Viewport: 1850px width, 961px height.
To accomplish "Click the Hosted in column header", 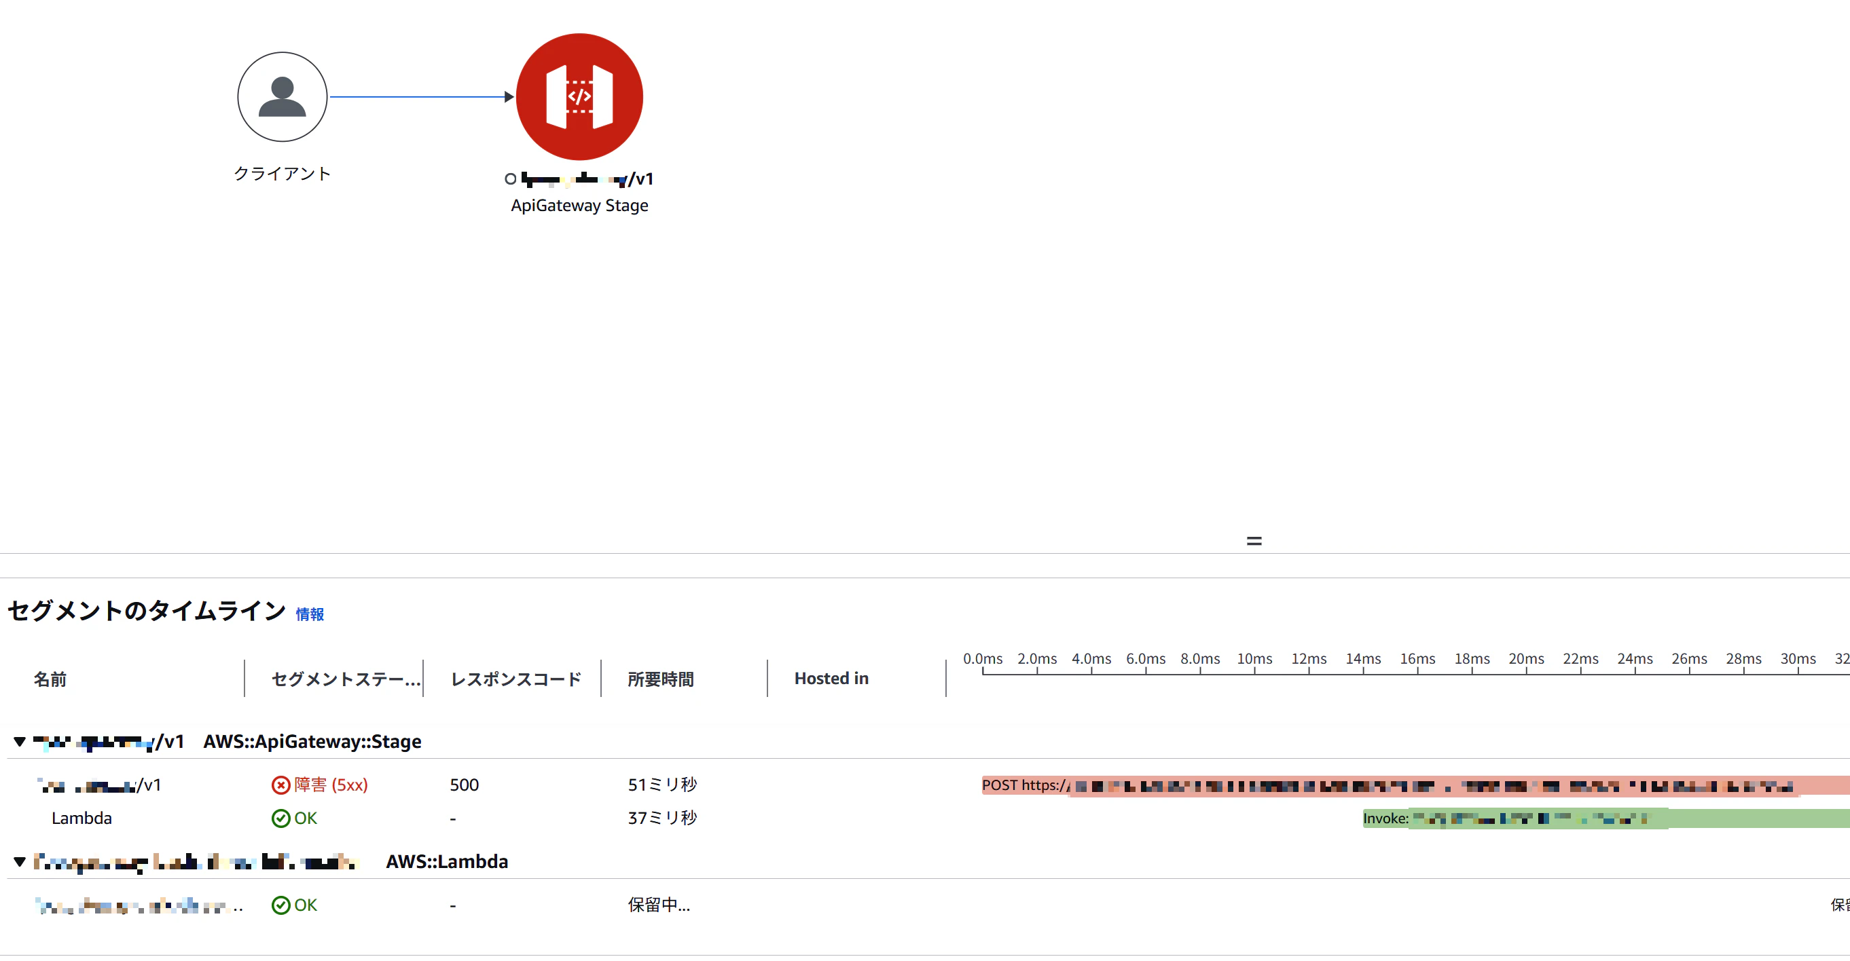I will point(831,678).
